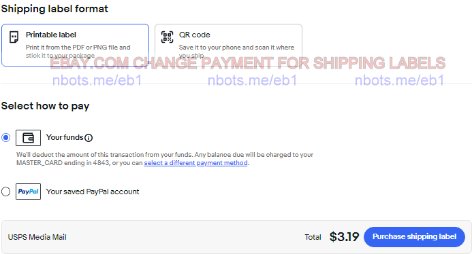Choose the Printable label format card

[x=75, y=45]
